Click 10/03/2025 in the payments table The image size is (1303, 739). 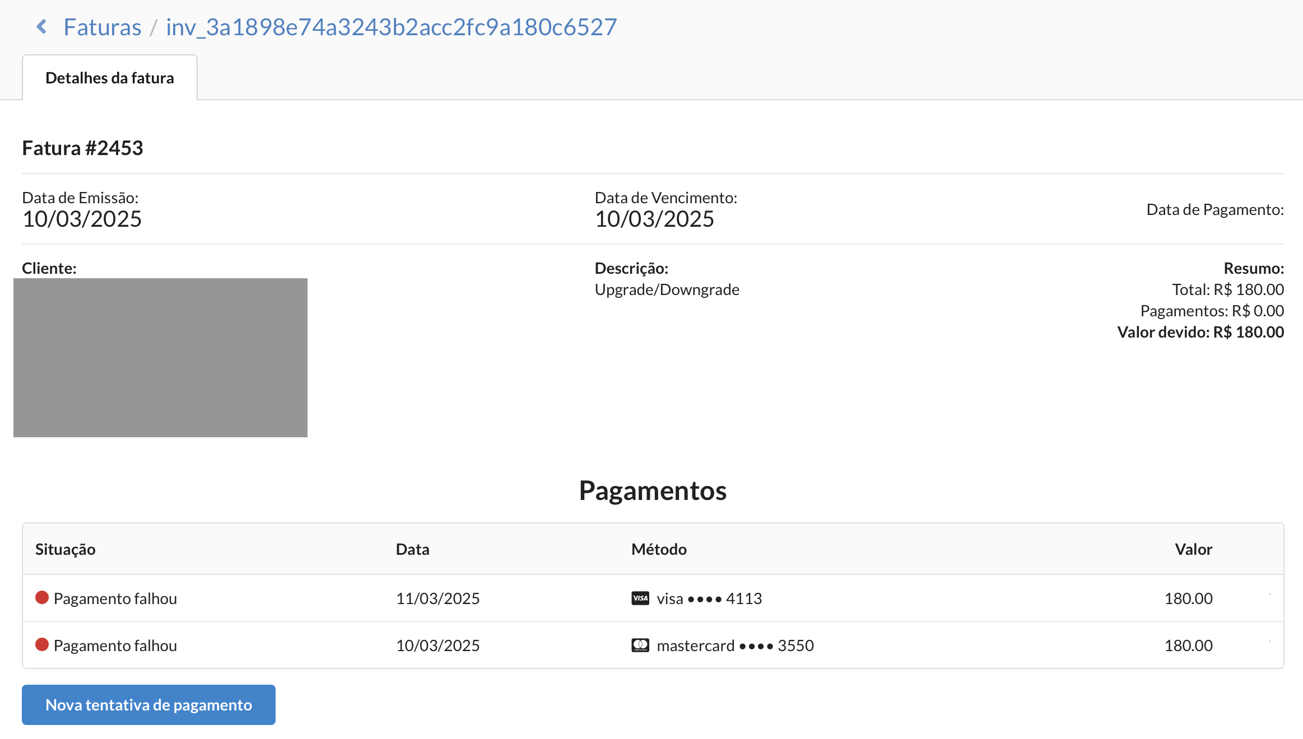tap(438, 646)
